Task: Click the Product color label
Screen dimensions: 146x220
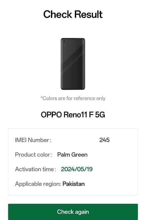Action: coord(34,155)
